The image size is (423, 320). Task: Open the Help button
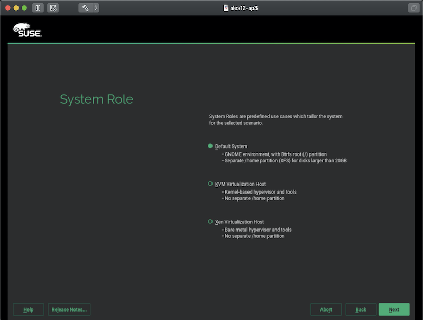tap(29, 309)
